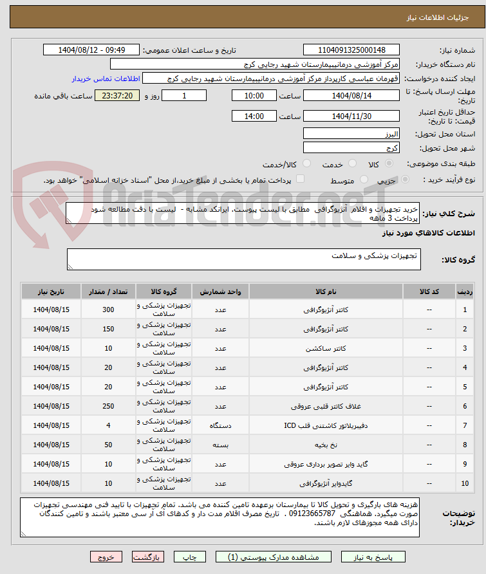The image size is (486, 574).
Task: Click غلاف کاتتر قلبی عروقی in row 6
Action: point(326,406)
